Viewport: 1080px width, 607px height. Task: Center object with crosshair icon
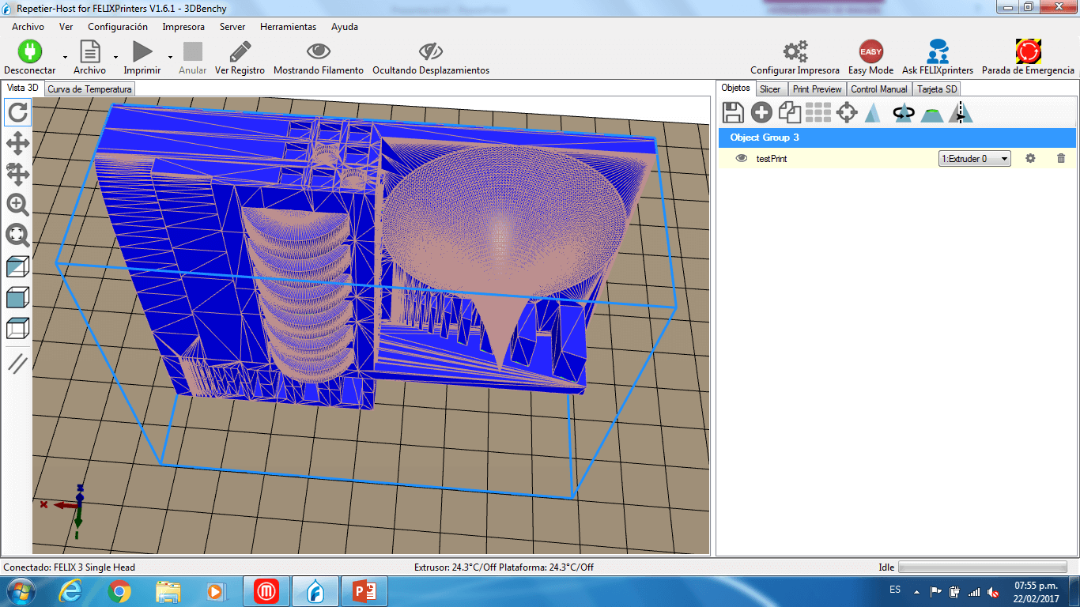[847, 113]
